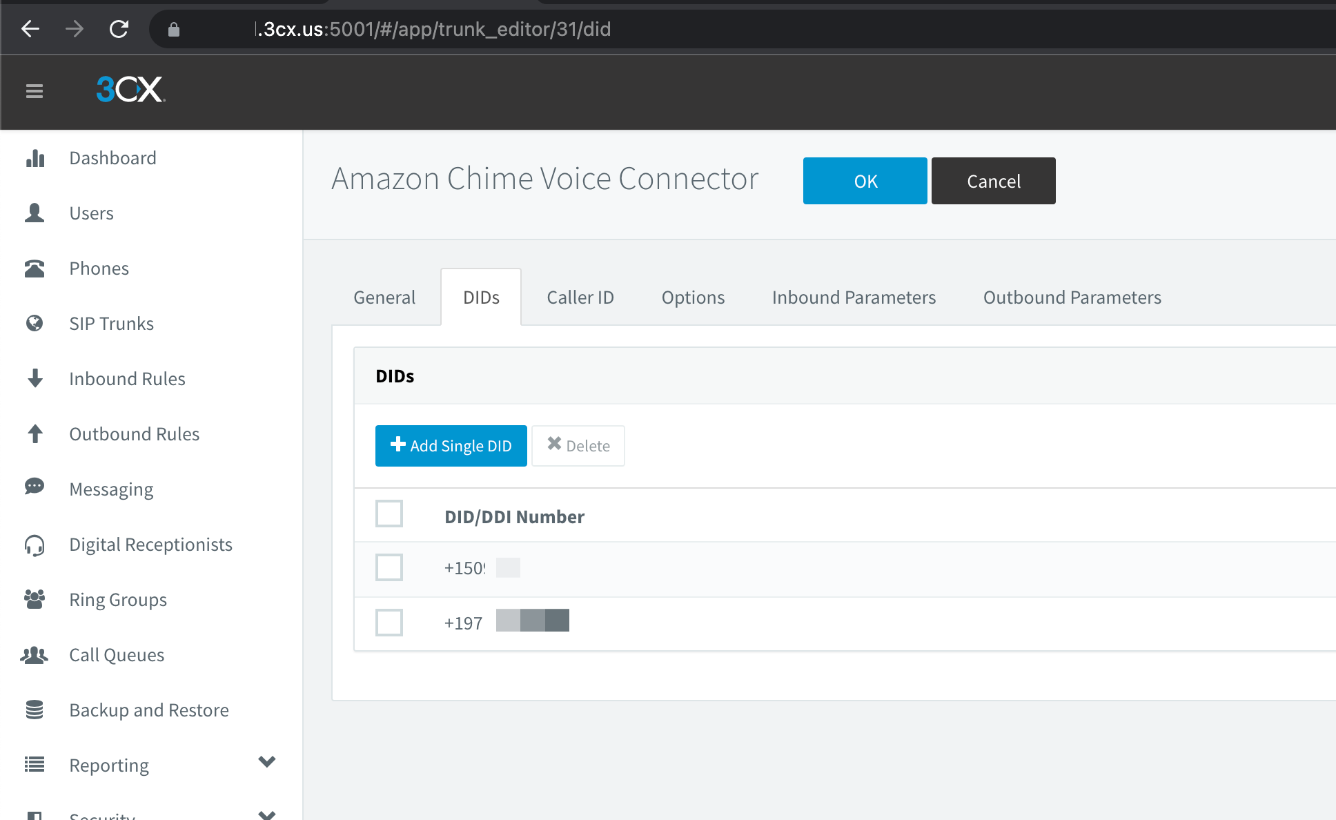Click the padlock site security icon
Screen dimensions: 1336x820
174,29
